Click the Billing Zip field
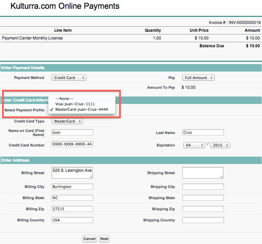This screenshot has width=262, height=244. pos(72,209)
